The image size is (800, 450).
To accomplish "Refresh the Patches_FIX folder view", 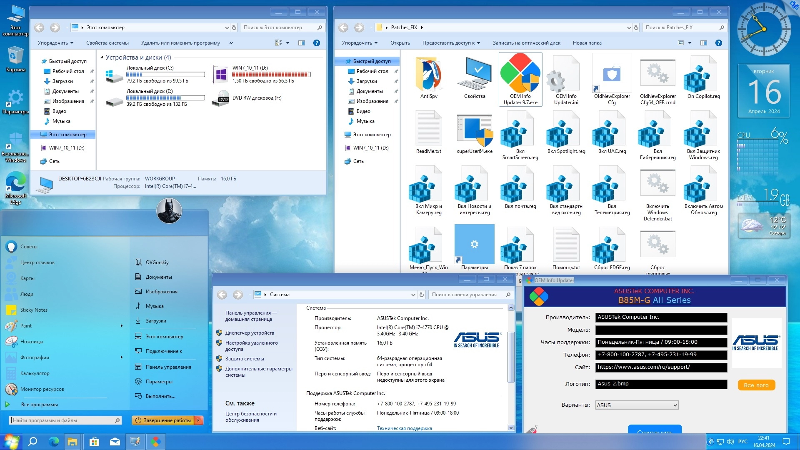I will tap(636, 27).
